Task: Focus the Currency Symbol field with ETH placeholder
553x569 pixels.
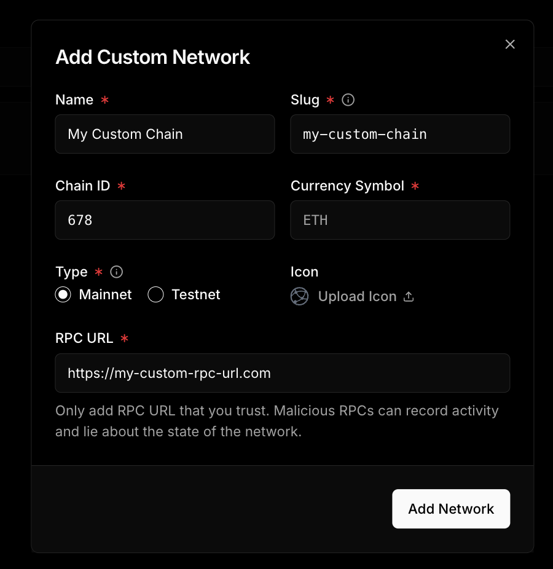Action: point(400,220)
